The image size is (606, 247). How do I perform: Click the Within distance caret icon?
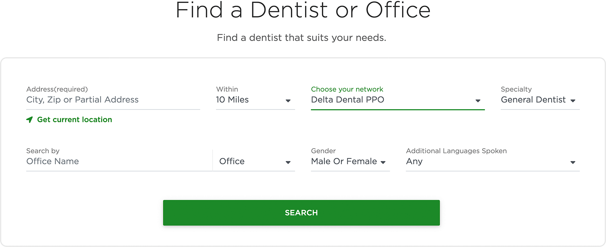tap(288, 101)
